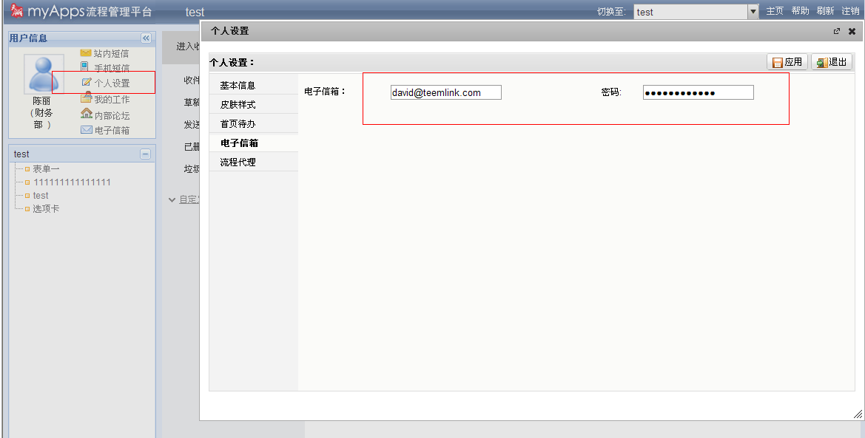Click the user avatar picture
Viewport: 865px width, 438px height.
click(44, 74)
